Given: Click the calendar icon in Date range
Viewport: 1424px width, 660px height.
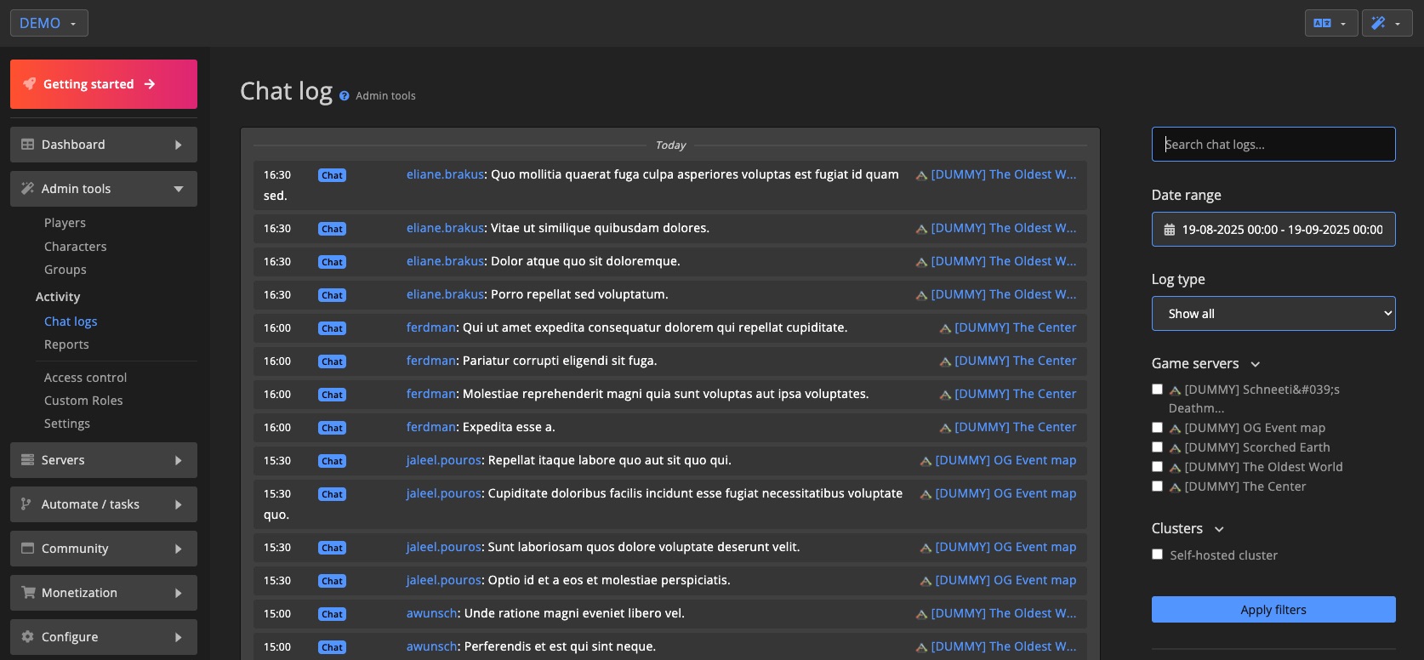Looking at the screenshot, I should [1170, 230].
